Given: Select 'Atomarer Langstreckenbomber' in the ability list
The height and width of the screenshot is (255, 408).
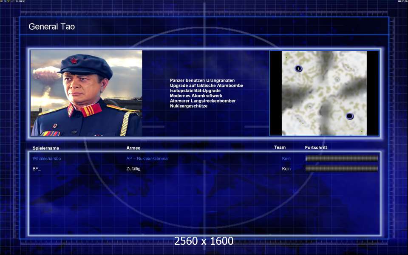Looking at the screenshot, I should [x=203, y=101].
